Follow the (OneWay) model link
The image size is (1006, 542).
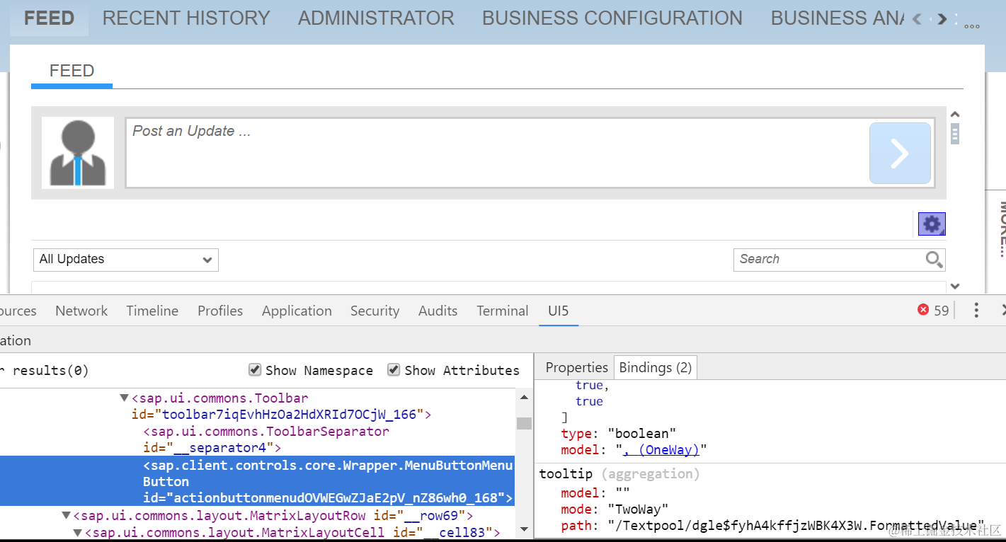point(661,450)
